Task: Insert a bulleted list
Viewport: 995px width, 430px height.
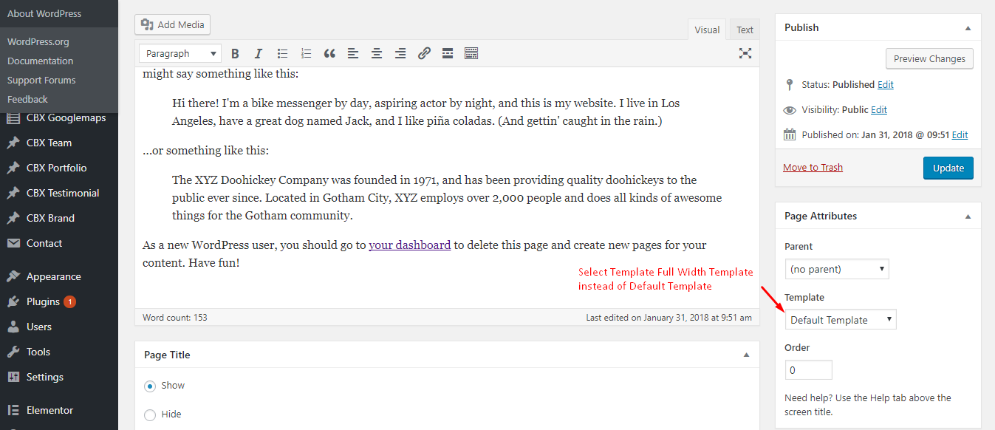Action: coord(282,53)
